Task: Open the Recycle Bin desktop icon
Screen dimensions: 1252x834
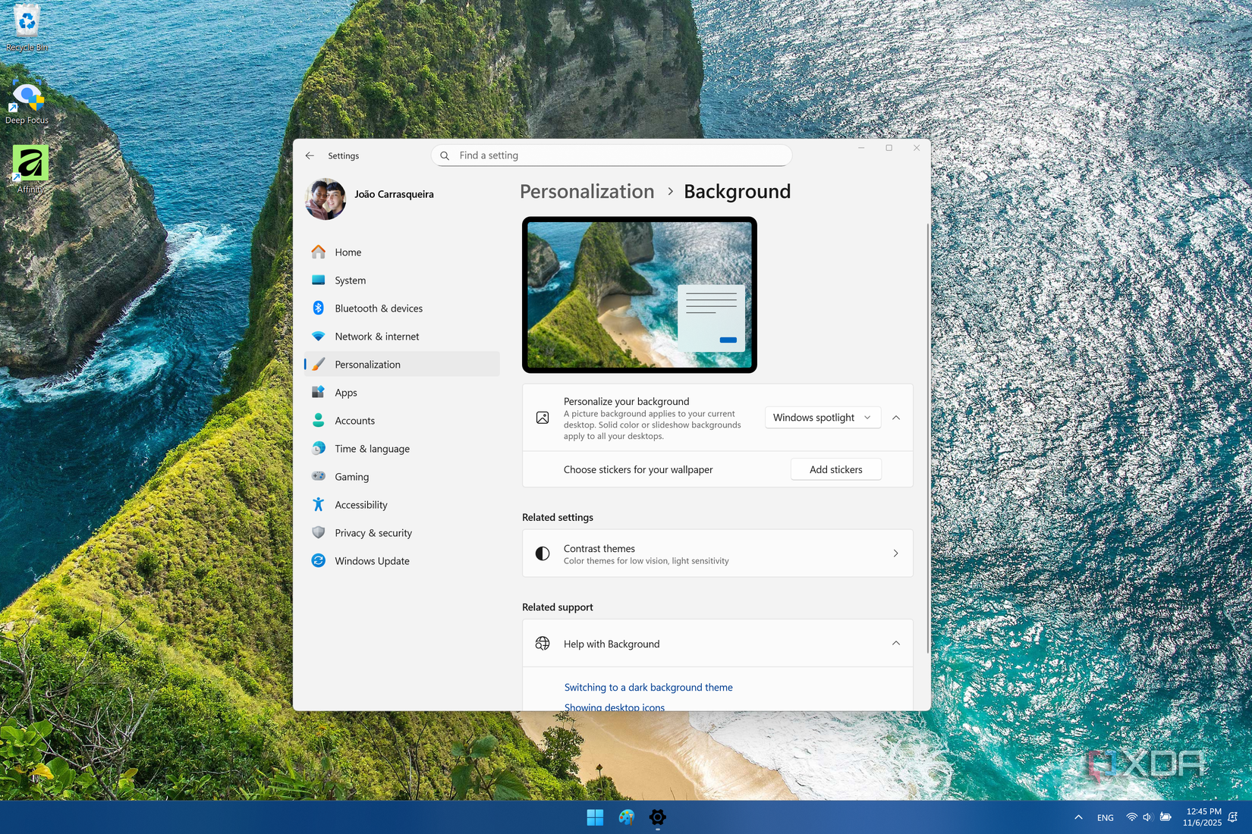Action: pos(27,27)
